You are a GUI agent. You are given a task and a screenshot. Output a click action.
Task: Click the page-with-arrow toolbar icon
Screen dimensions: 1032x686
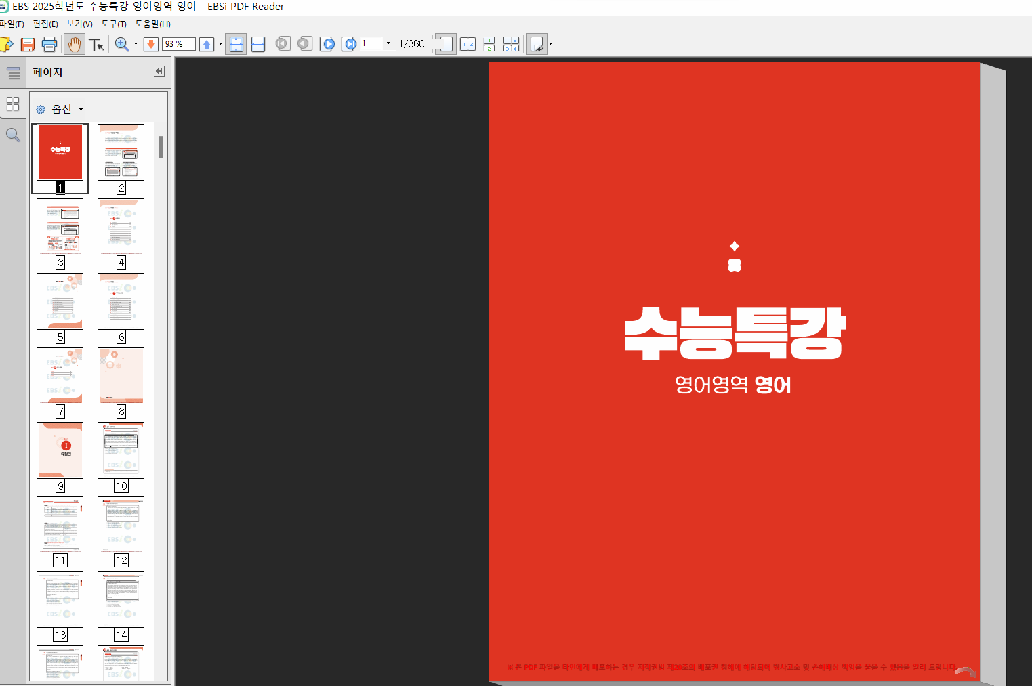point(537,45)
